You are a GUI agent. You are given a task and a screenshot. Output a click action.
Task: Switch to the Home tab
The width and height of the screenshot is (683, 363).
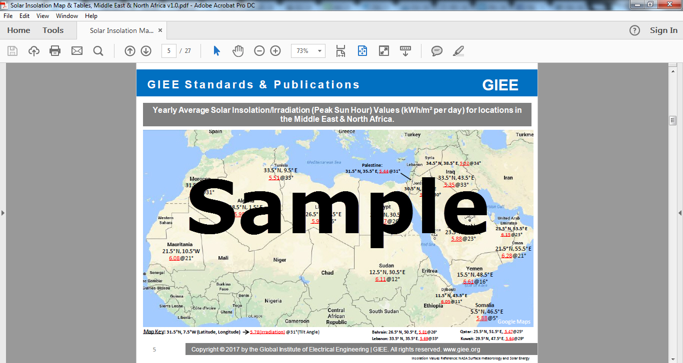(18, 30)
